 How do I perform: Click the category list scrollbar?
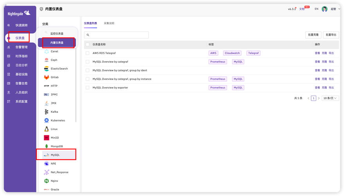click(x=76, y=85)
